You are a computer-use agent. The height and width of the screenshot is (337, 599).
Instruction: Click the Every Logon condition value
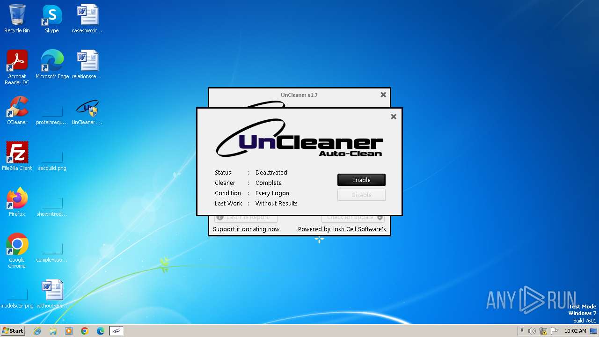click(272, 193)
